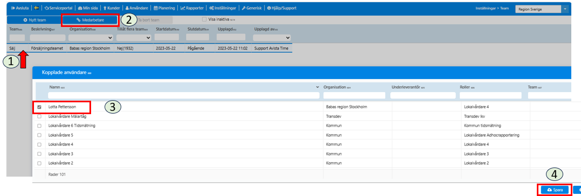This screenshot has height=196, width=581.
Task: Open the Kunder menu
Action: click(x=112, y=8)
